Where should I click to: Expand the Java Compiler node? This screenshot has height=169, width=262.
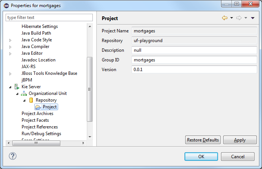10,47
